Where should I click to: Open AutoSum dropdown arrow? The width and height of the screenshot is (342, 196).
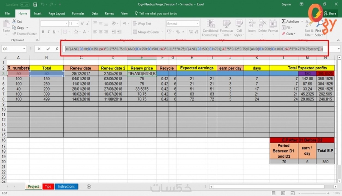[302, 22]
